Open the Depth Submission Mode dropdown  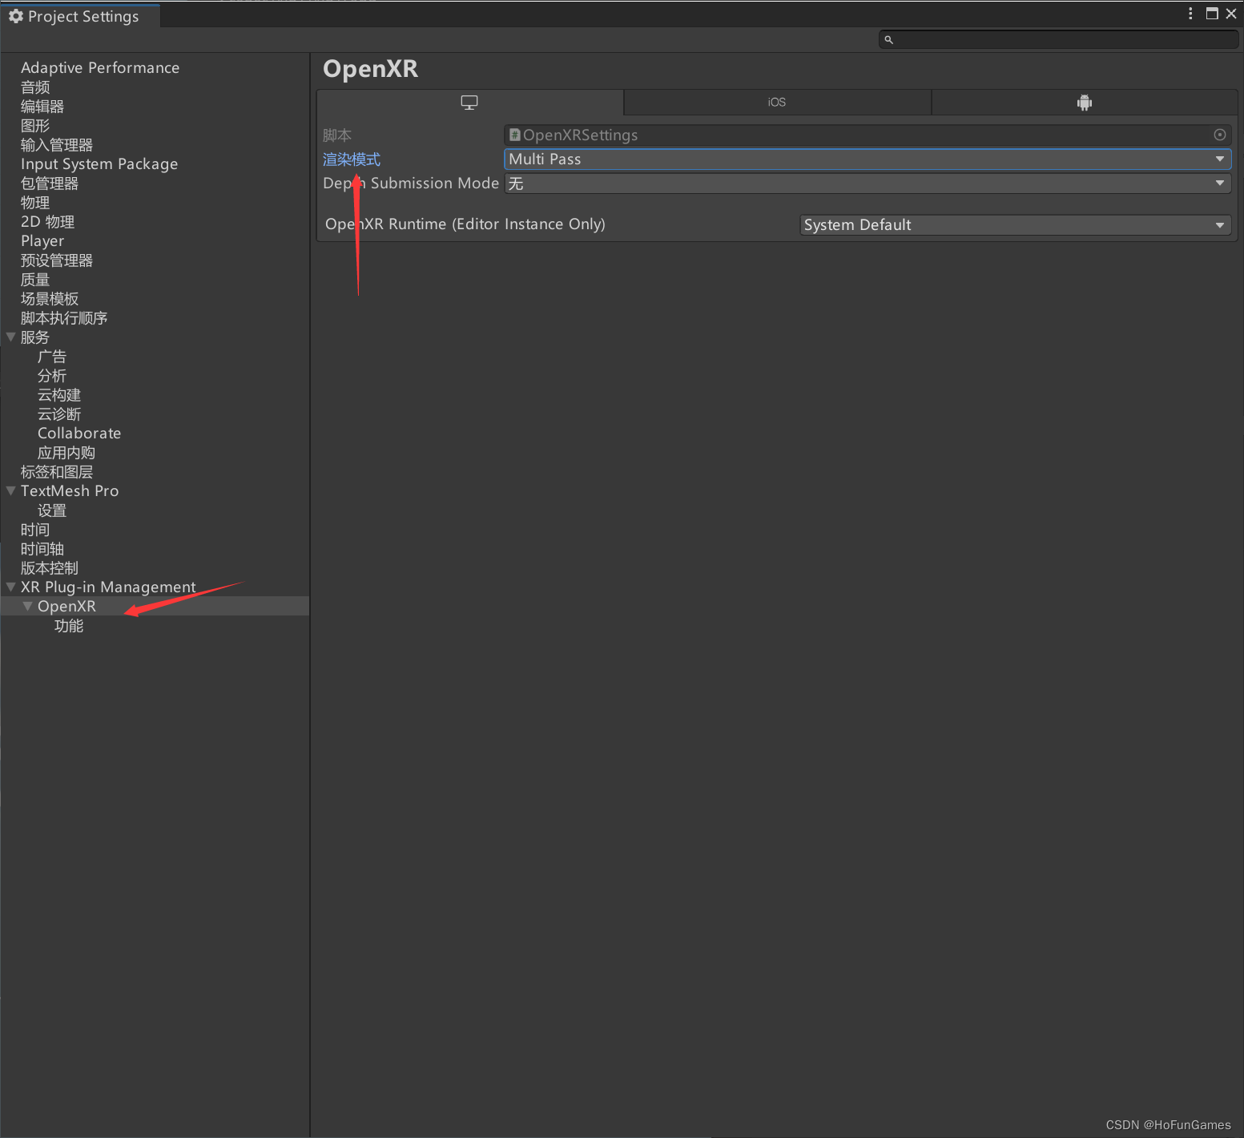tap(868, 184)
